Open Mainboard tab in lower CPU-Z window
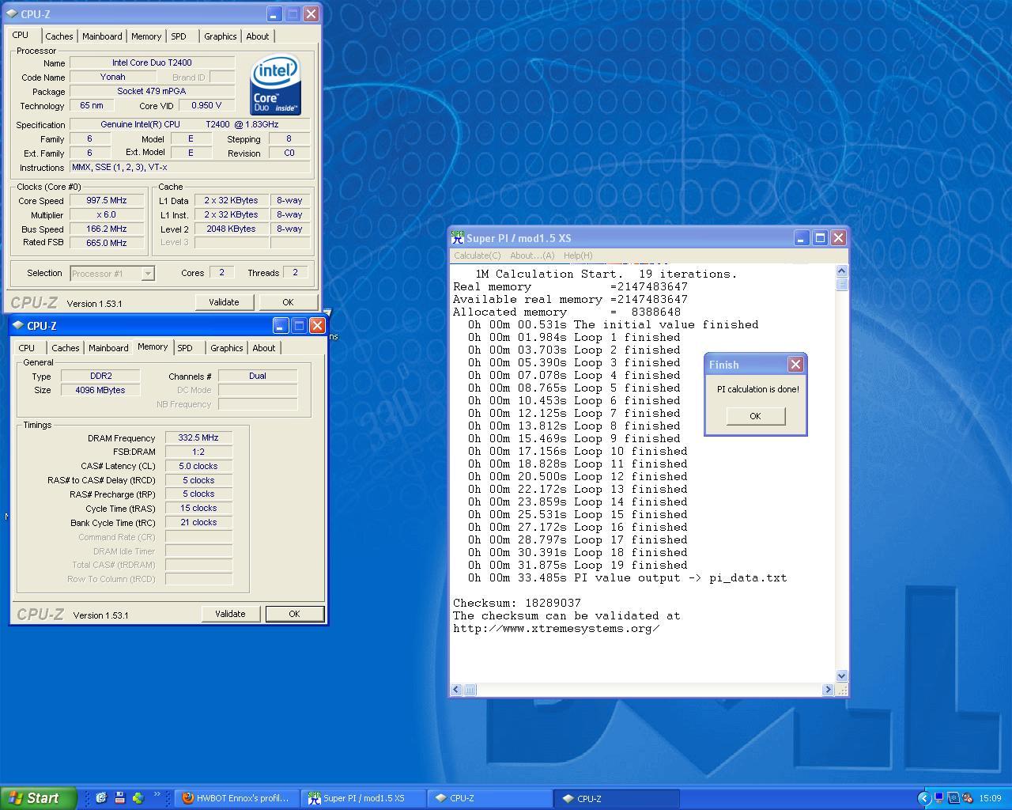The width and height of the screenshot is (1012, 810). click(x=108, y=348)
